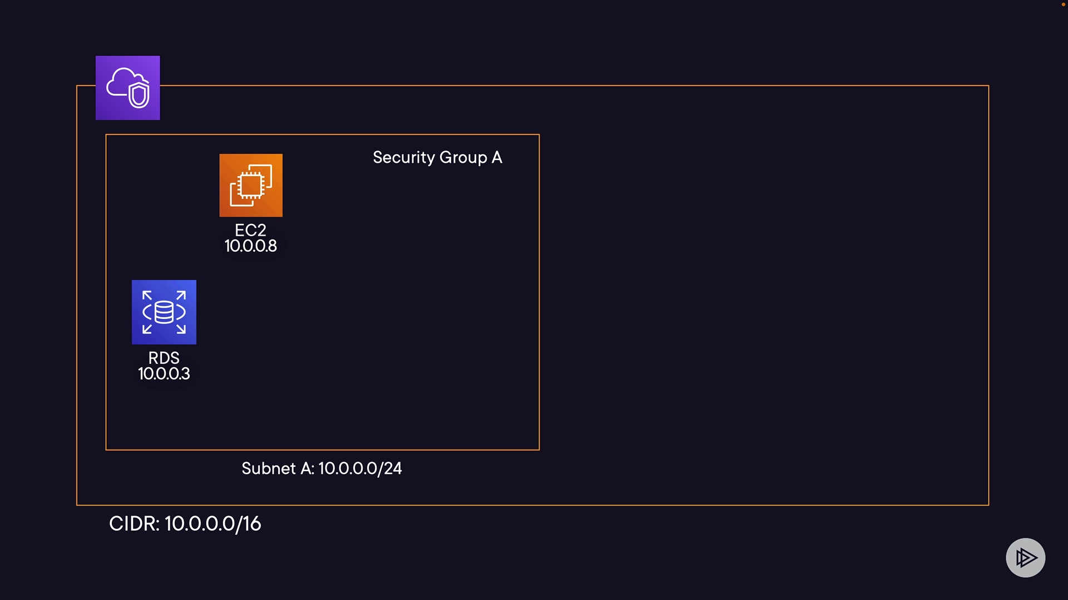This screenshot has width=1068, height=600.
Task: Click the bottom-left arrow in the RDS icon
Action: tap(147, 329)
